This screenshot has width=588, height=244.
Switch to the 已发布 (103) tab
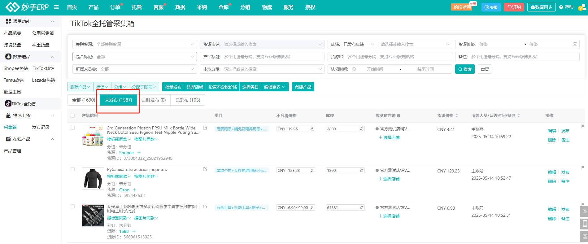coord(188,100)
